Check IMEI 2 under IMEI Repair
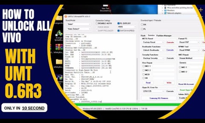The image size is (205, 123). pos(180,72)
